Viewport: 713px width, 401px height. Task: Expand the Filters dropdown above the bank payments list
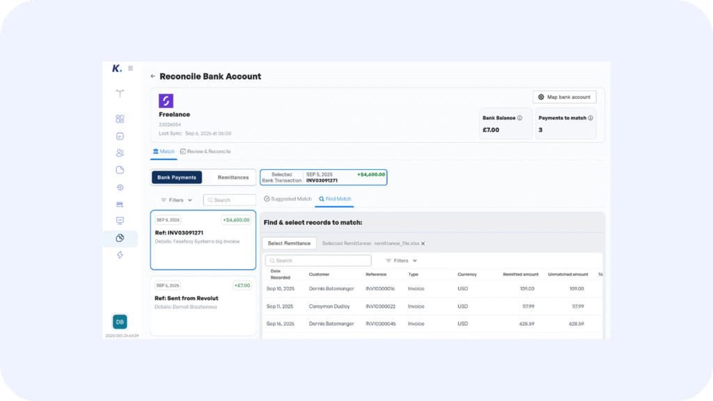tap(176, 200)
